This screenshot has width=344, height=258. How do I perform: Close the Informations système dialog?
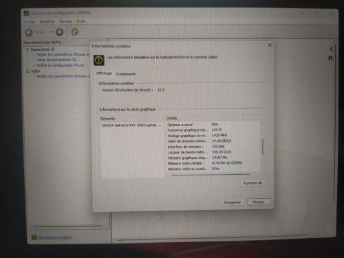[x=270, y=45]
